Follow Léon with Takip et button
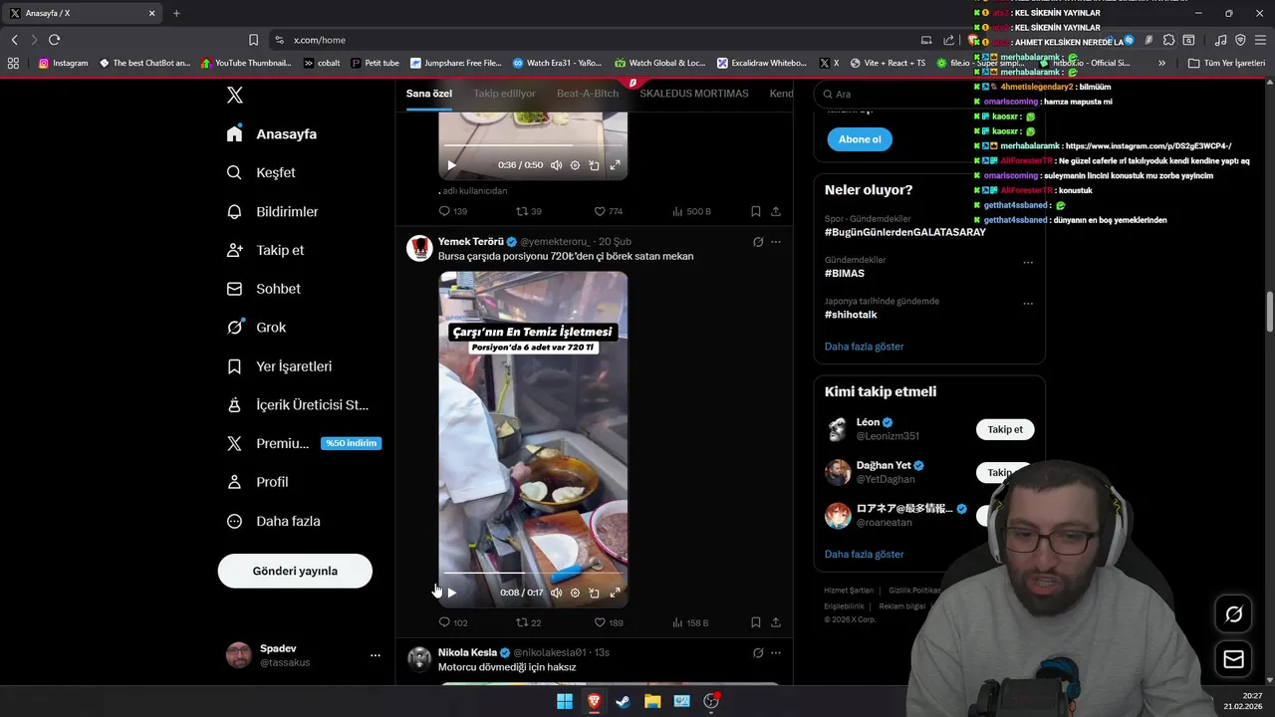The width and height of the screenshot is (1275, 717). coord(1005,429)
